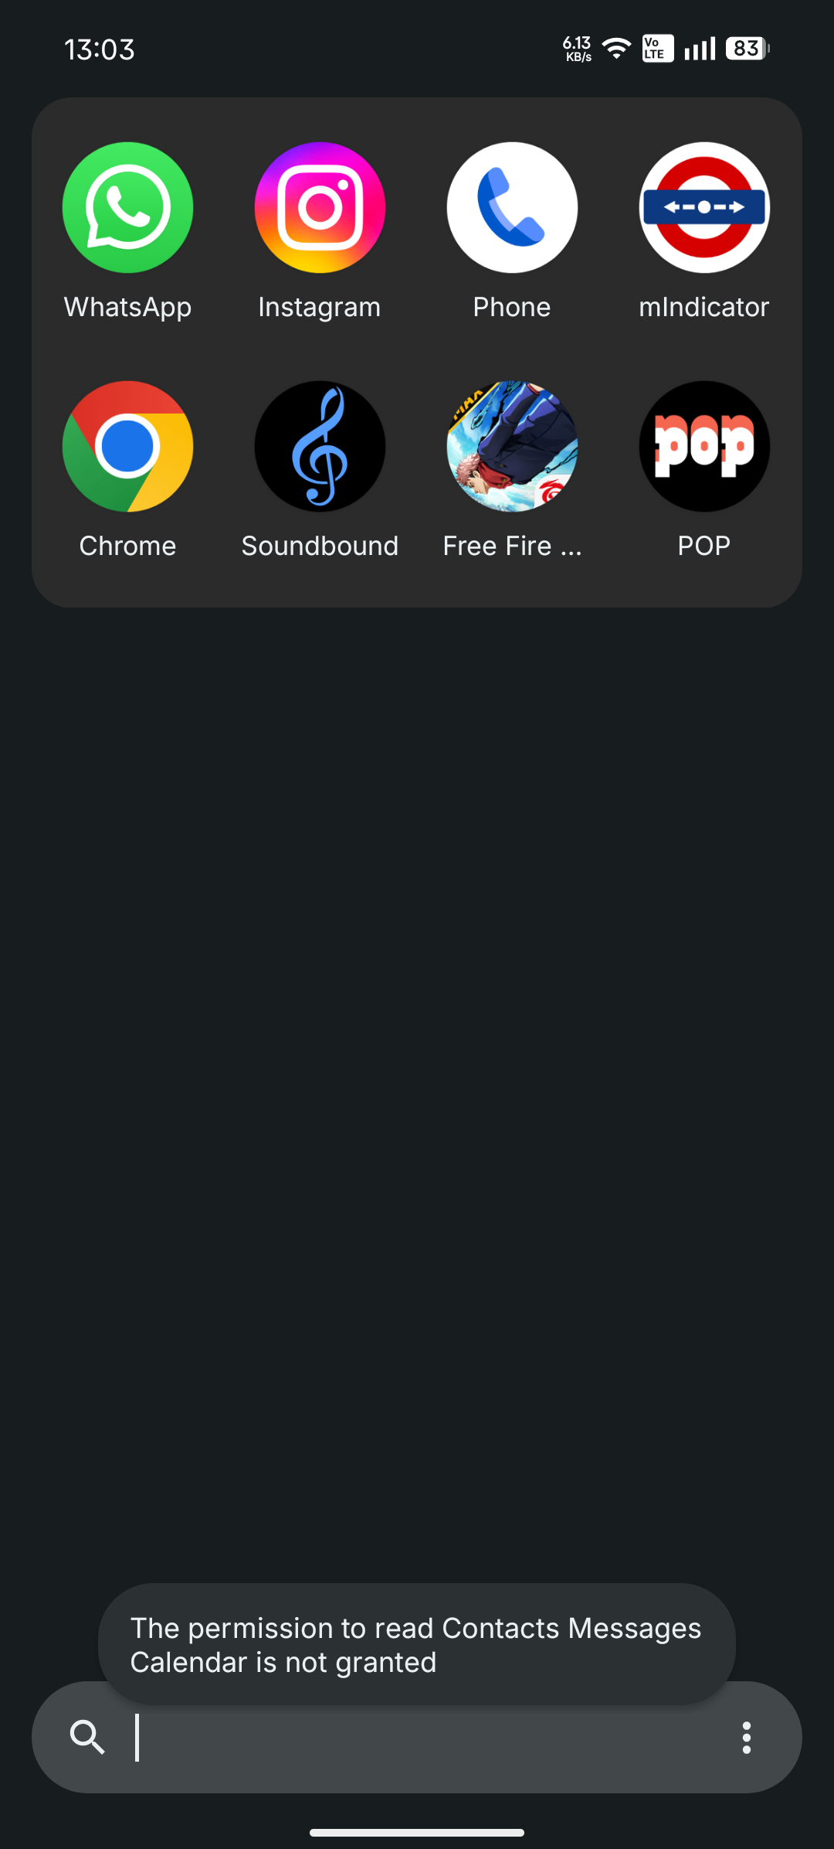Tap the magnifier search icon
The image size is (834, 1849).
click(x=87, y=1737)
